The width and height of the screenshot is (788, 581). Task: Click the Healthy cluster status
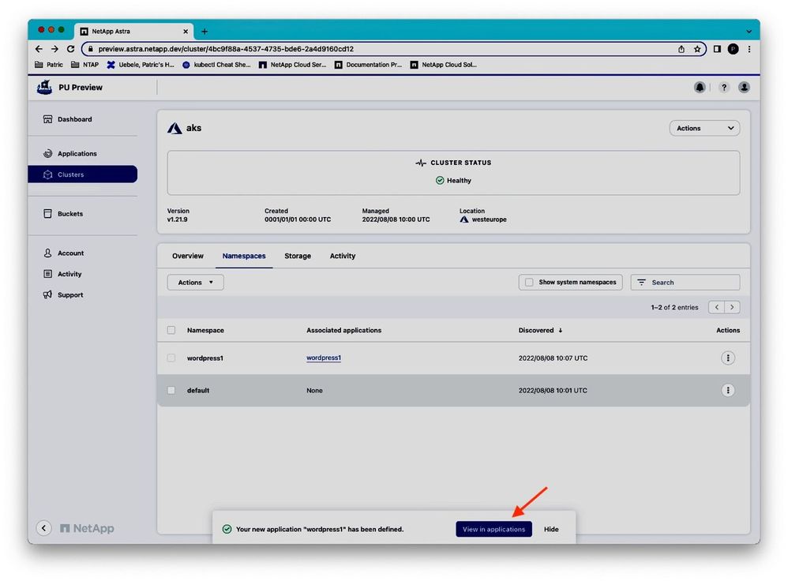click(453, 181)
